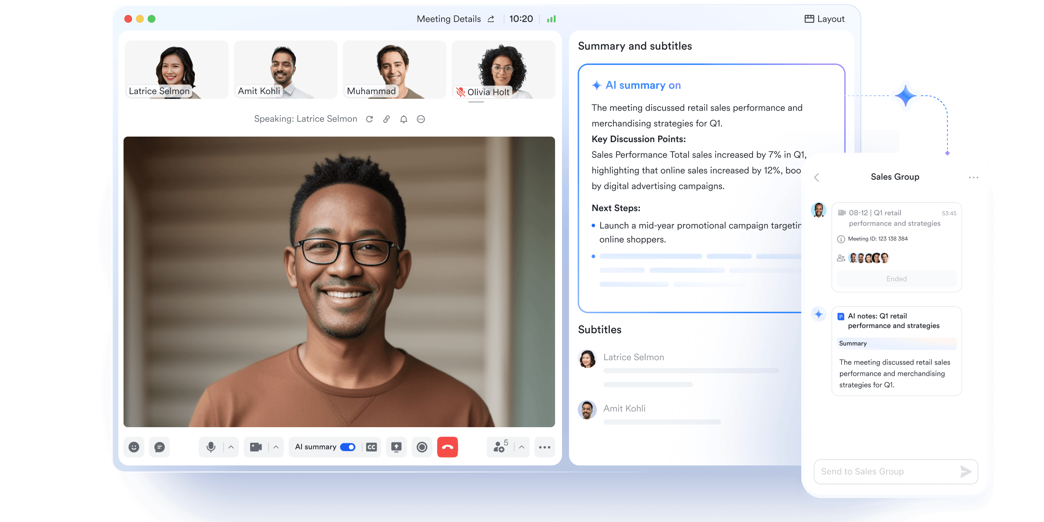Expand microphone options arrow
This screenshot has height=522, width=1044.
point(231,447)
